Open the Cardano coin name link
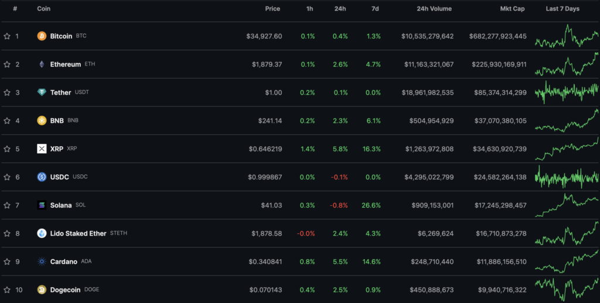 pos(63,261)
